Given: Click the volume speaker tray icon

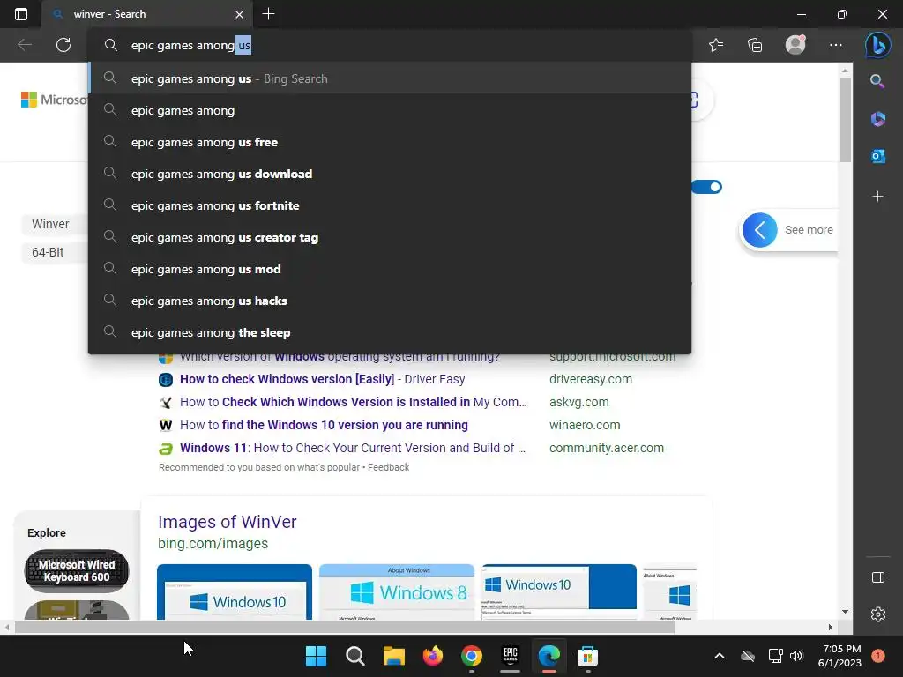Looking at the screenshot, I should (796, 656).
